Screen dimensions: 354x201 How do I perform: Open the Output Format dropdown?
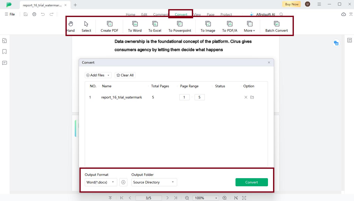click(101, 182)
